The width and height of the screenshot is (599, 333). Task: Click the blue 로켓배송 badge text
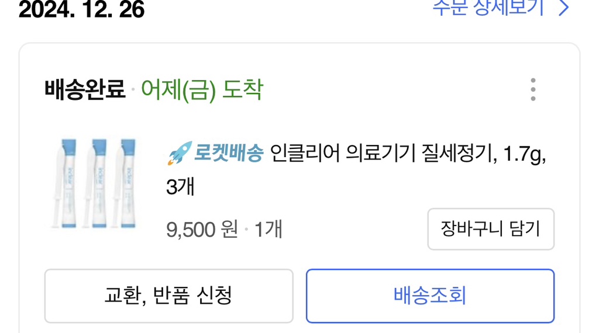(229, 154)
